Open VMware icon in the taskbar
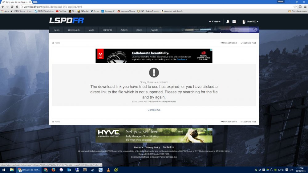The width and height of the screenshot is (308, 173). [x=116, y=170]
